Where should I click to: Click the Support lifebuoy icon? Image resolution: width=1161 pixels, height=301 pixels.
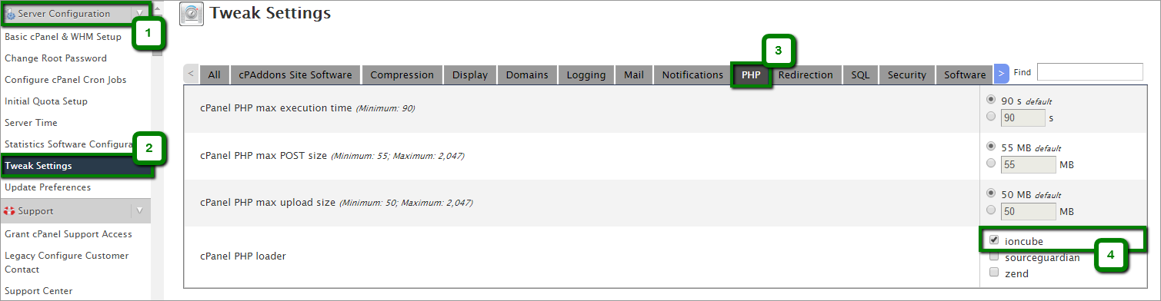(x=10, y=210)
